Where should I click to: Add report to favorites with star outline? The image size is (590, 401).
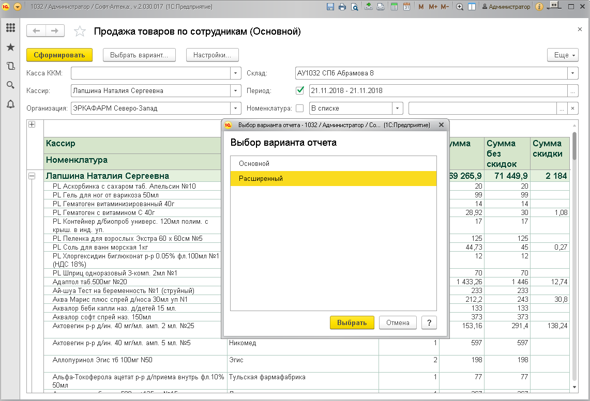(x=80, y=32)
